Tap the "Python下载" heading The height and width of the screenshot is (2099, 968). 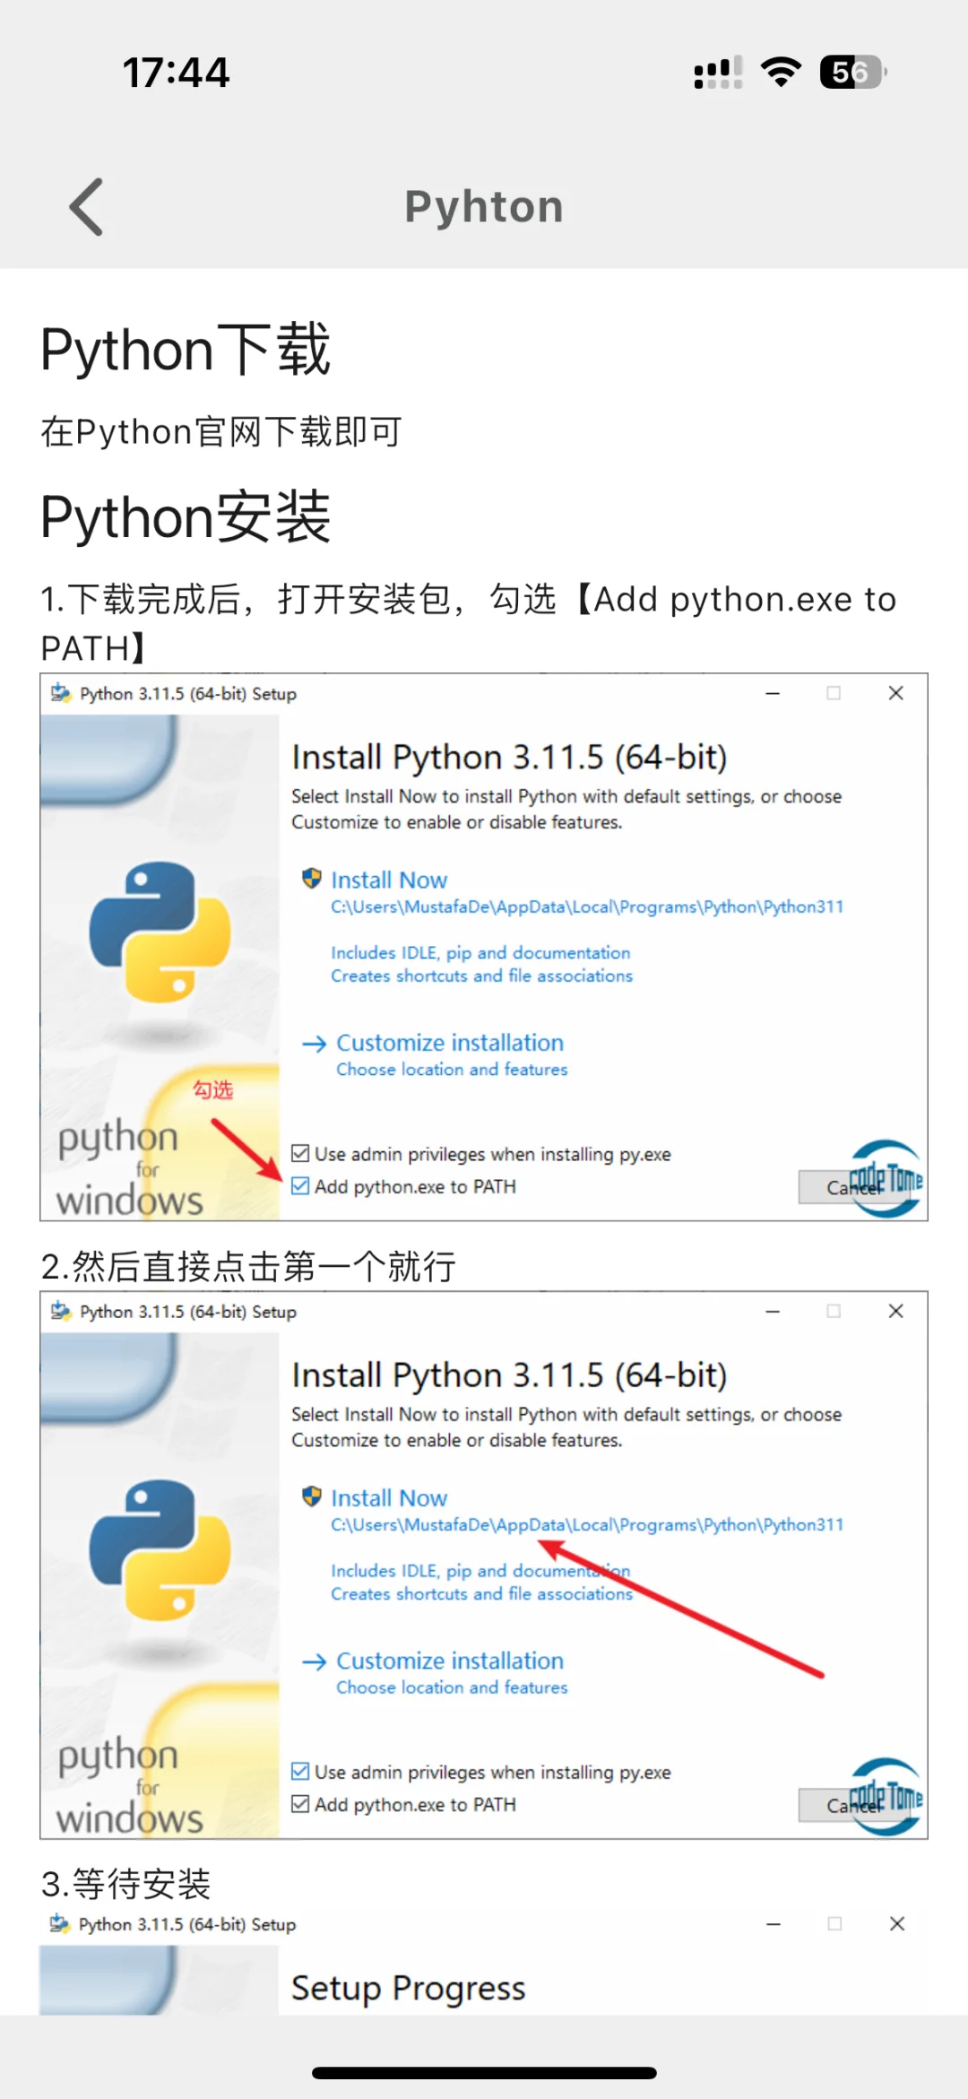point(186,349)
